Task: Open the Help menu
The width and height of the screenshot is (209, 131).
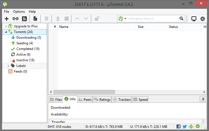Action: (x=32, y=12)
